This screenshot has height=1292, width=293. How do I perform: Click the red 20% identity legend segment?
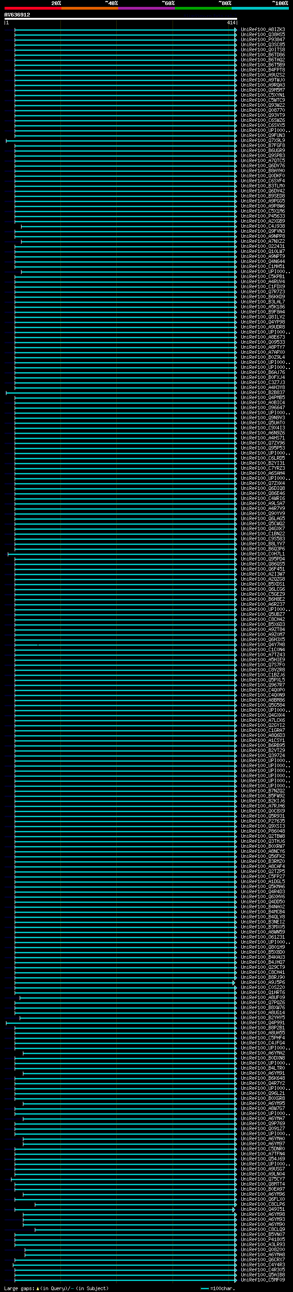pos(33,8)
